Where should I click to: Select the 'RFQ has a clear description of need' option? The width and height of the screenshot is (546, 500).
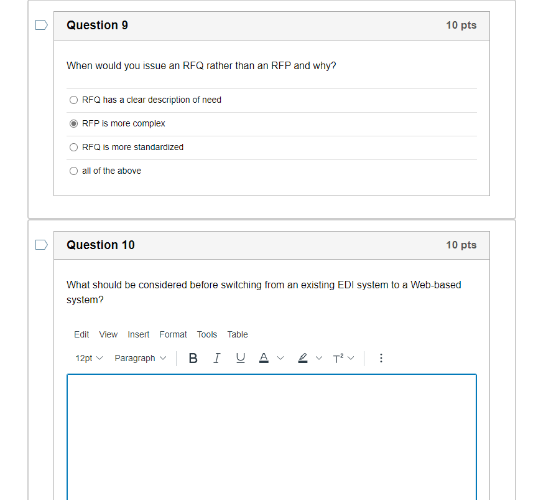(73, 100)
